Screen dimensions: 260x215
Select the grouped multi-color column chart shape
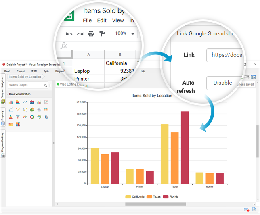[39, 102]
